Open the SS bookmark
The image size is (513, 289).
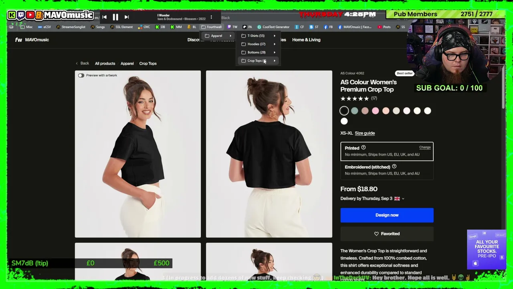[400, 27]
